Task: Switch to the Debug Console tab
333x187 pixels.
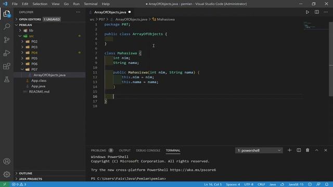Action: coord(148,150)
